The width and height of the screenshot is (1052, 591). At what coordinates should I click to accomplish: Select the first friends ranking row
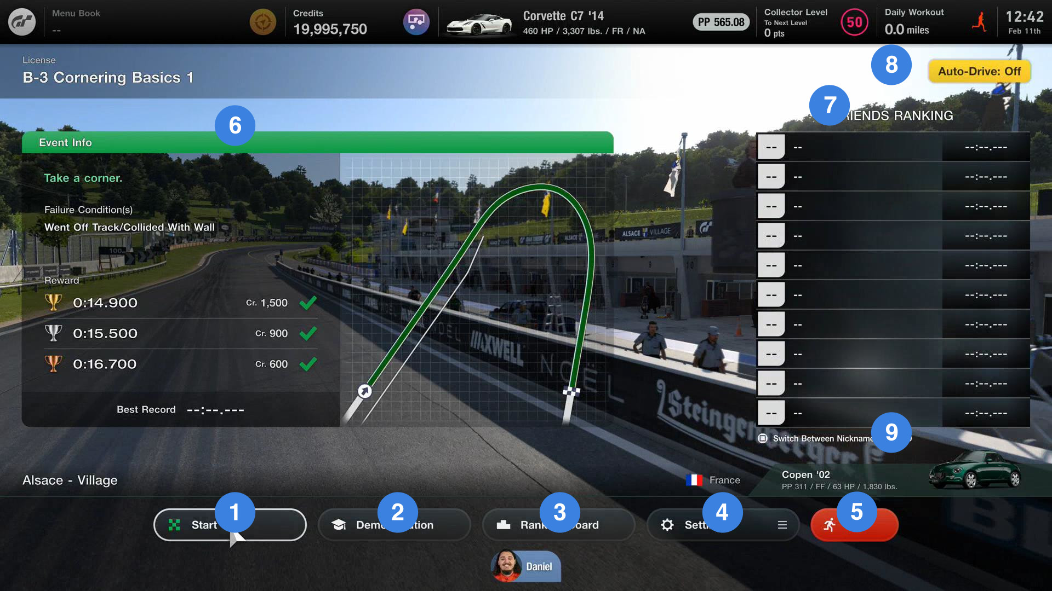[893, 147]
